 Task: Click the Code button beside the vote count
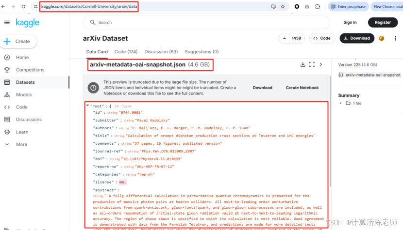(322, 38)
